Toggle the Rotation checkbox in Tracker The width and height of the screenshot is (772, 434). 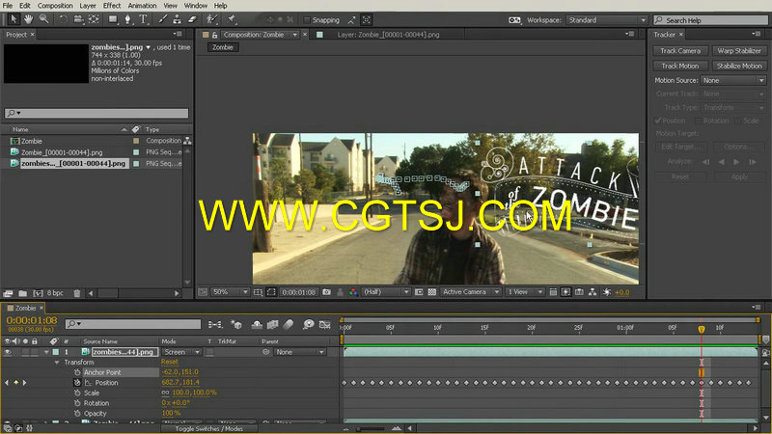(x=698, y=121)
